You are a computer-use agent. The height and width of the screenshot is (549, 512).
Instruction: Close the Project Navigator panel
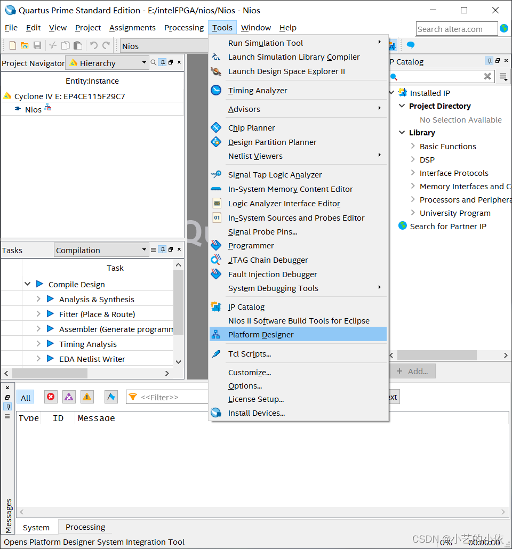coord(179,62)
